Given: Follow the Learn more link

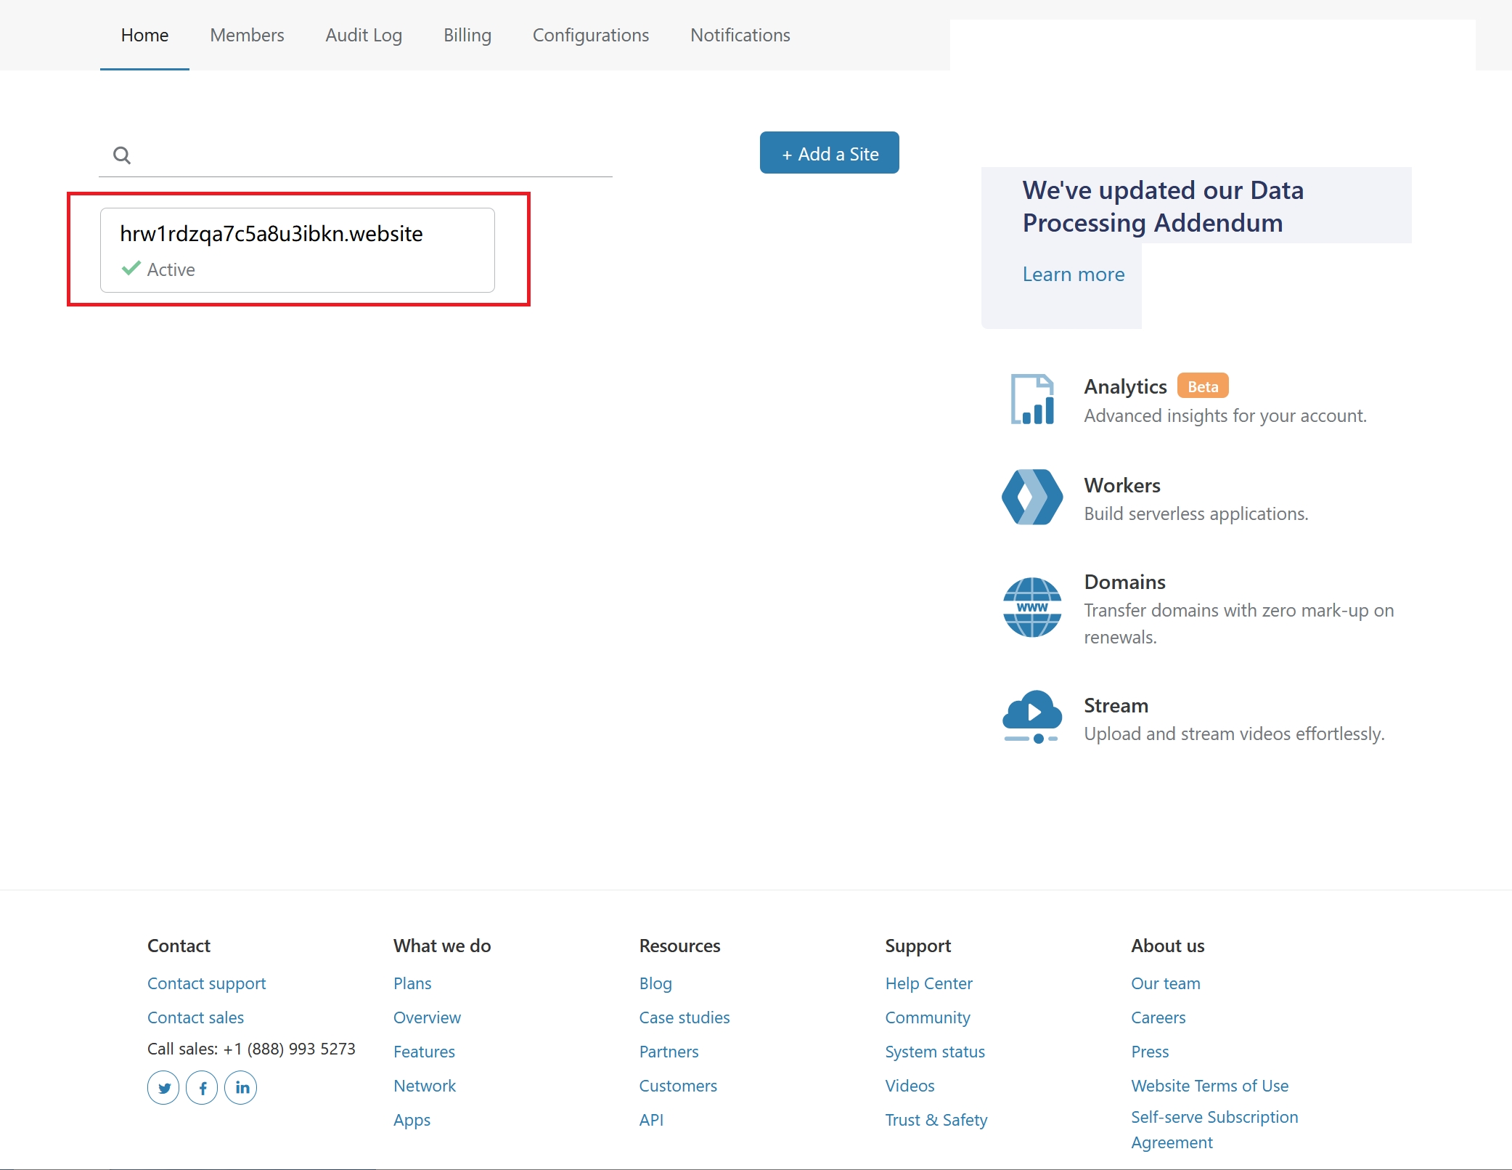Looking at the screenshot, I should 1073,275.
